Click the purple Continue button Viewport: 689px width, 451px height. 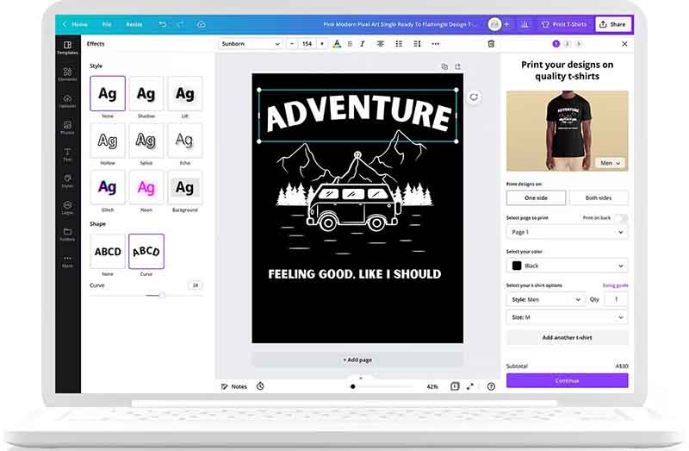coord(567,380)
